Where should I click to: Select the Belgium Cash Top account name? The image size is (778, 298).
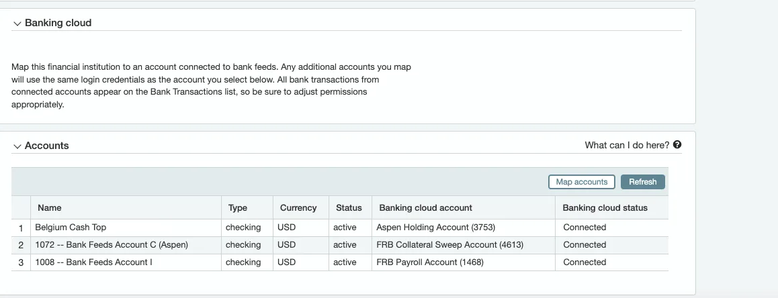[x=71, y=227]
